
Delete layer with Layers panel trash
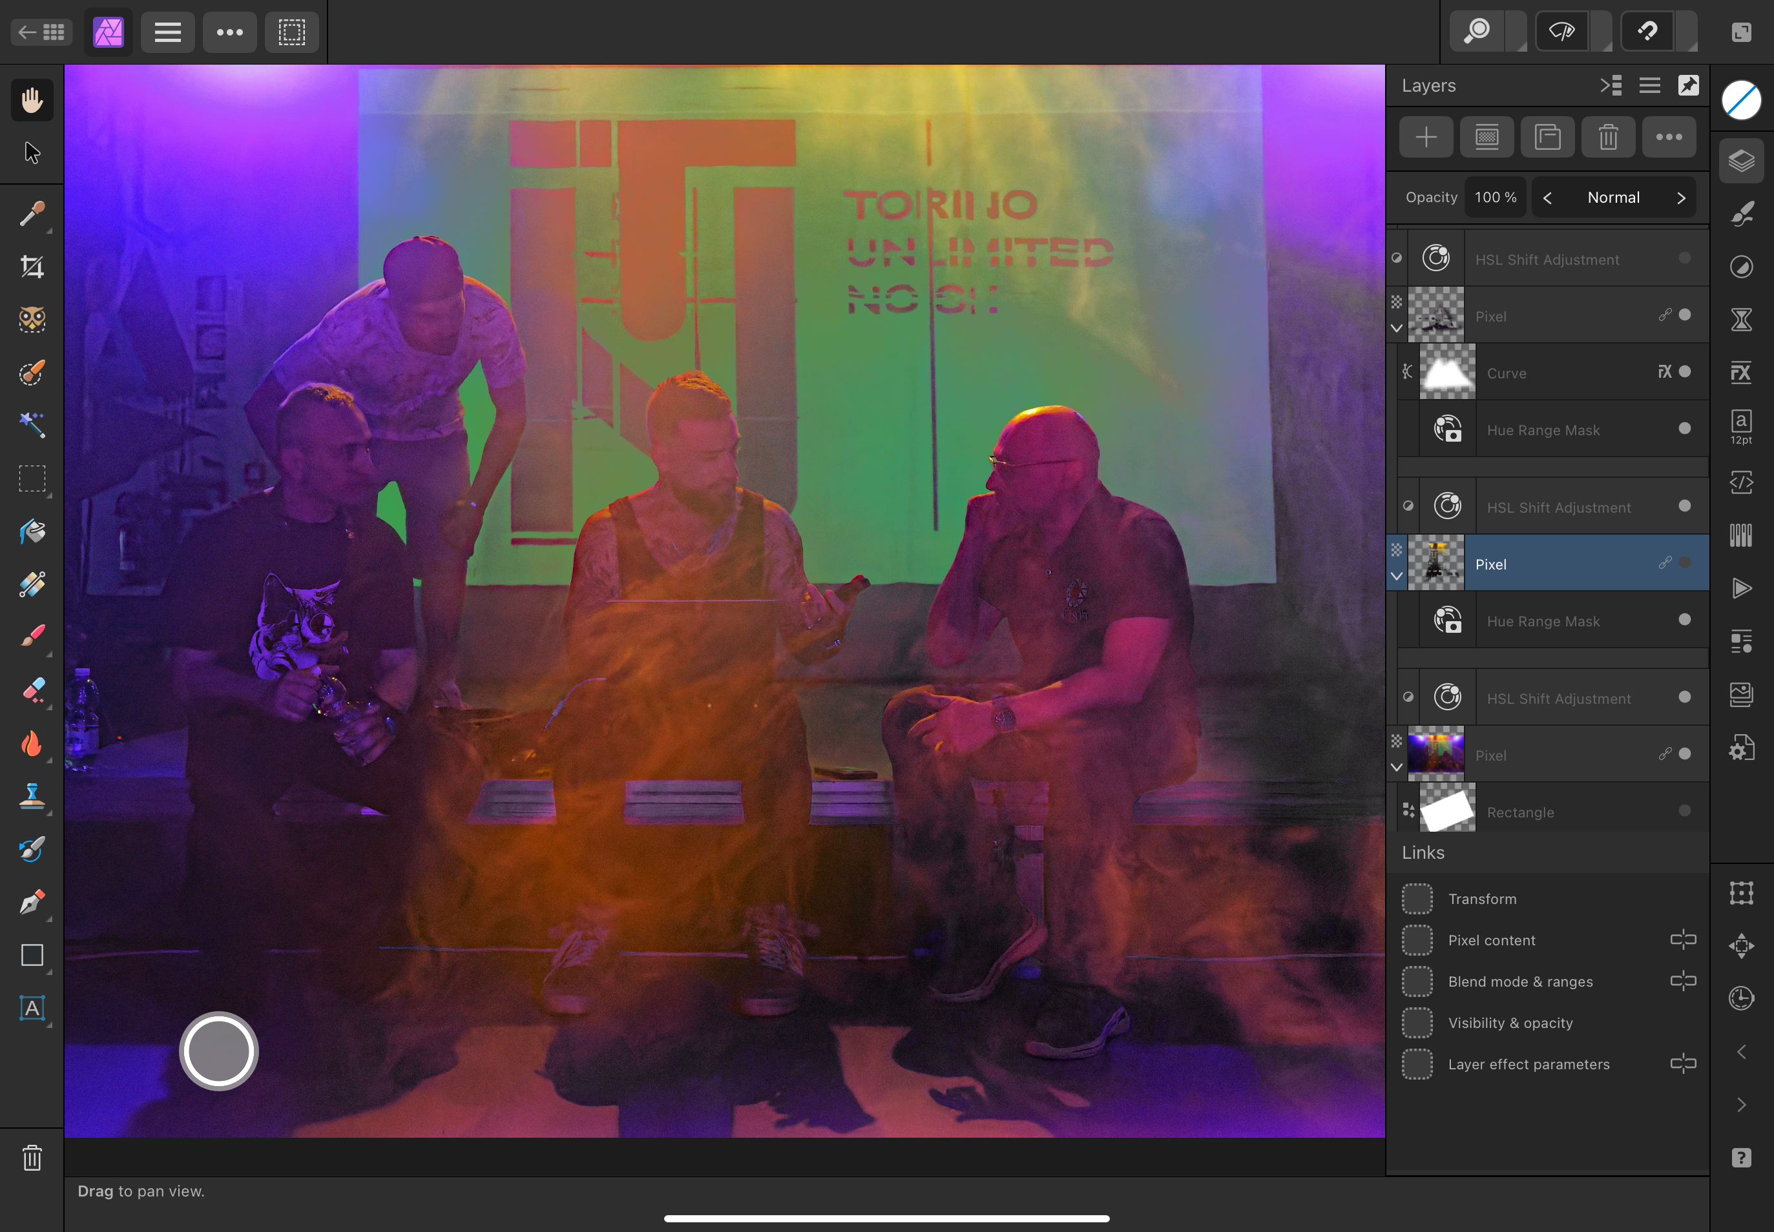pyautogui.click(x=1608, y=138)
